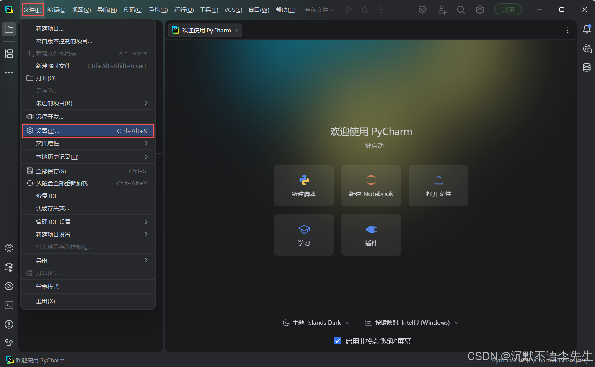The height and width of the screenshot is (367, 595).
Task: Select 来自版本控制的项目... entry
Action: click(88, 41)
